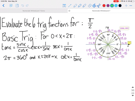Undo the last stroke

(22, 6)
